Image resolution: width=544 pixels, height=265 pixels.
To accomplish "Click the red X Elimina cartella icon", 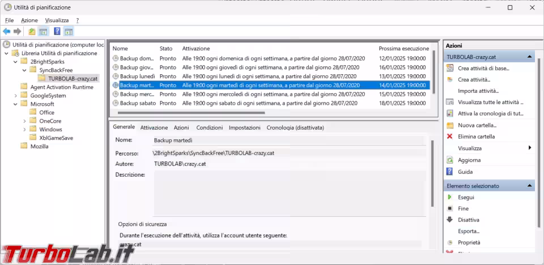I will click(449, 136).
